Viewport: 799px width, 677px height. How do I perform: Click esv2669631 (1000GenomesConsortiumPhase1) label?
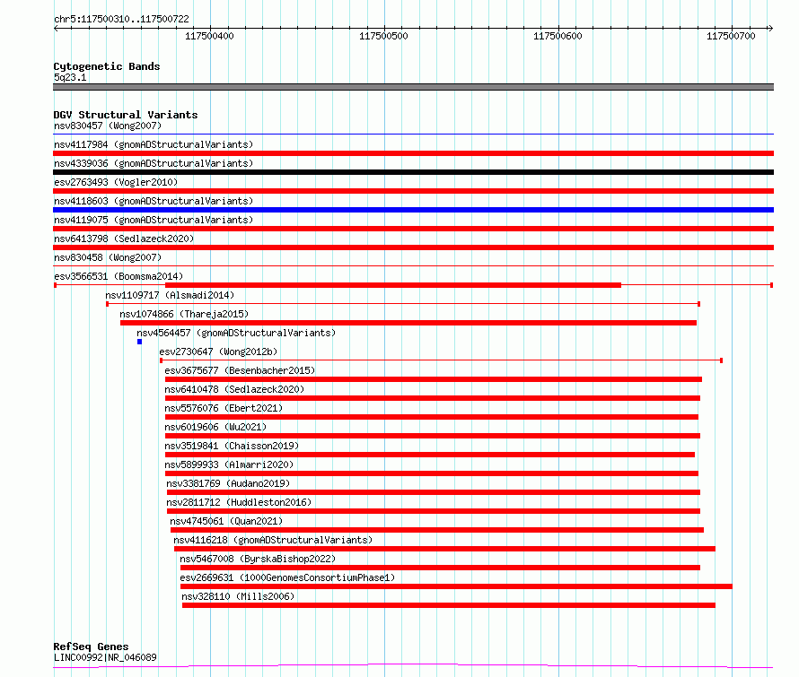click(x=287, y=577)
